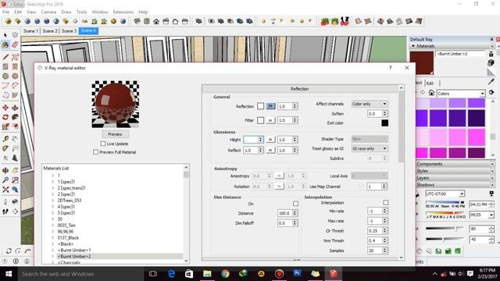The image size is (500, 281).
Task: Enable the Live Update checkbox
Action: 103,144
